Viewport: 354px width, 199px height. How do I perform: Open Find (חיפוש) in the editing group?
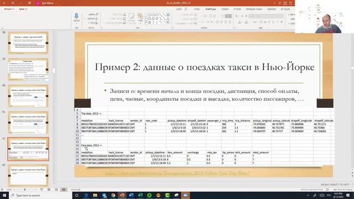coord(93,14)
